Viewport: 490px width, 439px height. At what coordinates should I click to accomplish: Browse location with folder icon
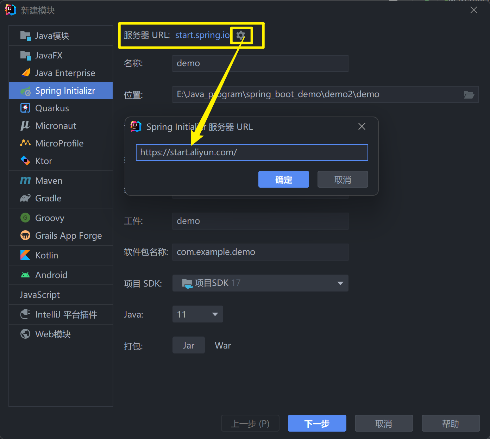pyautogui.click(x=469, y=94)
